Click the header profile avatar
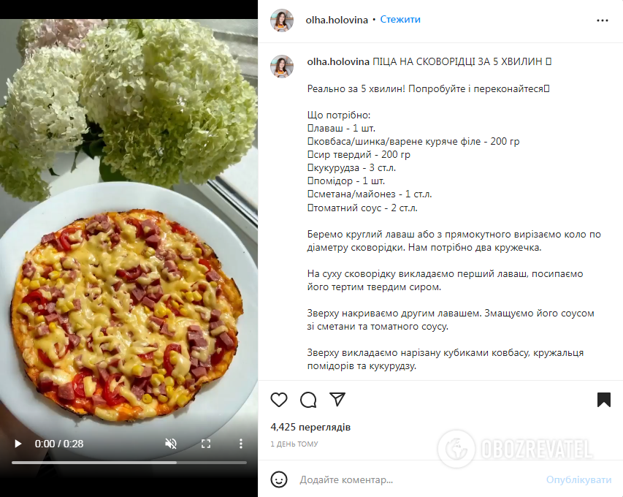This screenshot has width=623, height=497. point(282,20)
